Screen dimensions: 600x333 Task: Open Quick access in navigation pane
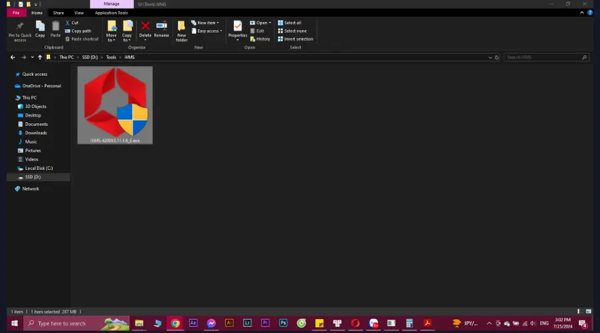coord(35,74)
